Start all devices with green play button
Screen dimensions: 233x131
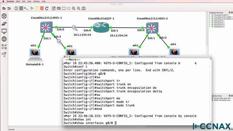point(32,8)
